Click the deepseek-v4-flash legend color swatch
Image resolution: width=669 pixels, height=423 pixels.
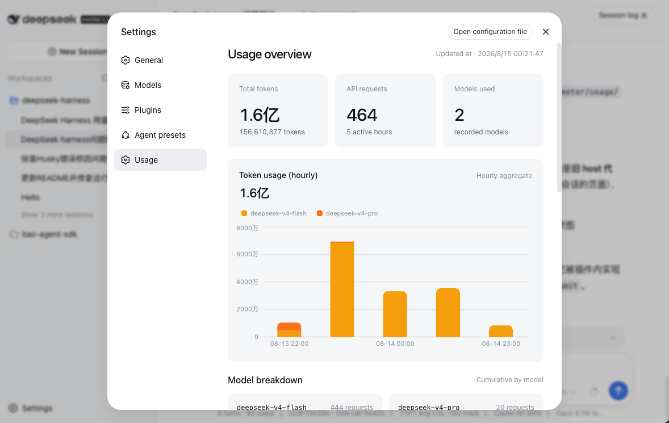click(244, 213)
